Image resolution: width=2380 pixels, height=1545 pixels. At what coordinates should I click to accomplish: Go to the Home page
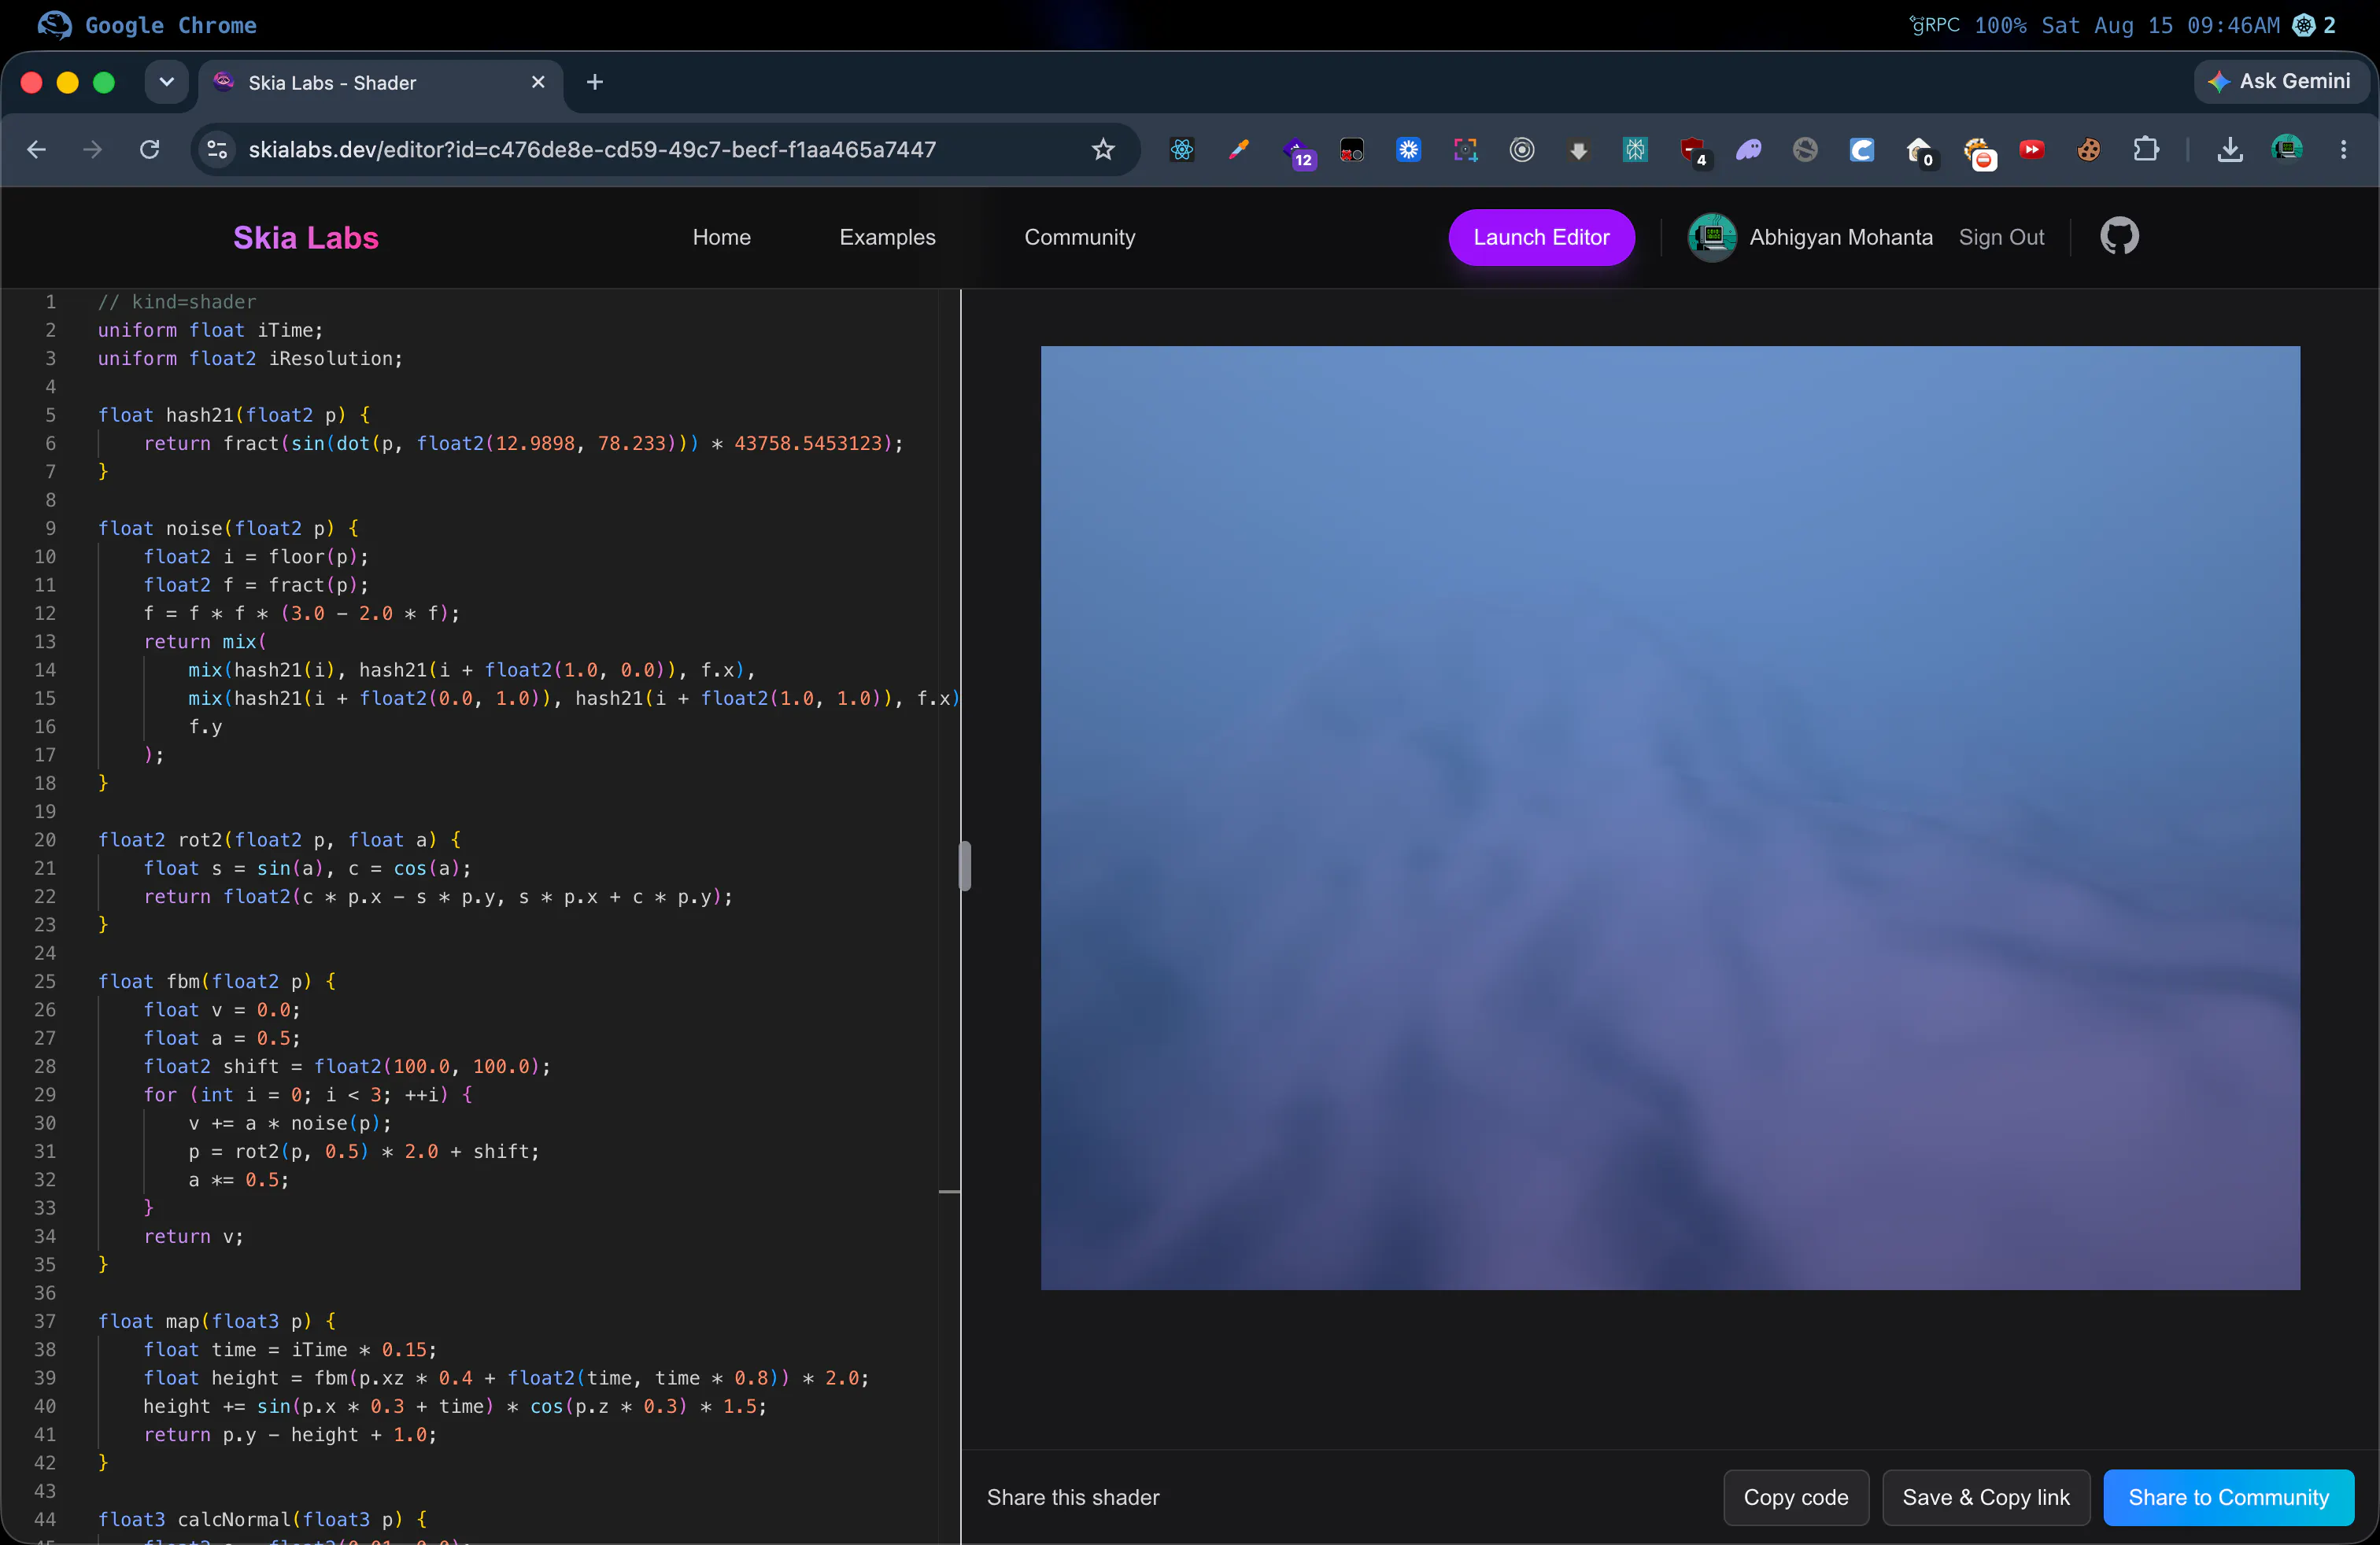tap(721, 237)
